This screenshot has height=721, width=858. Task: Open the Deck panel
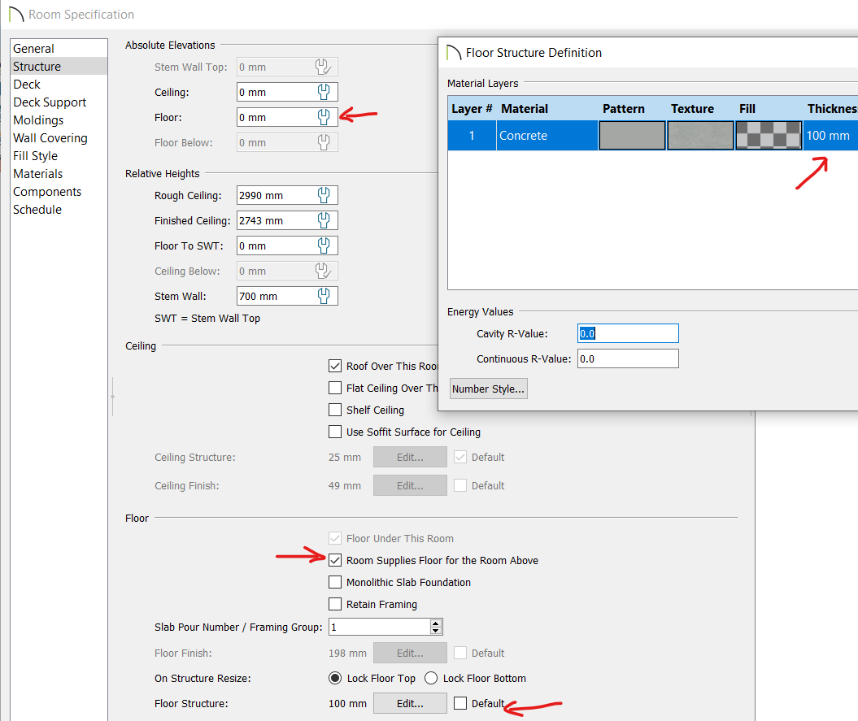click(59, 85)
